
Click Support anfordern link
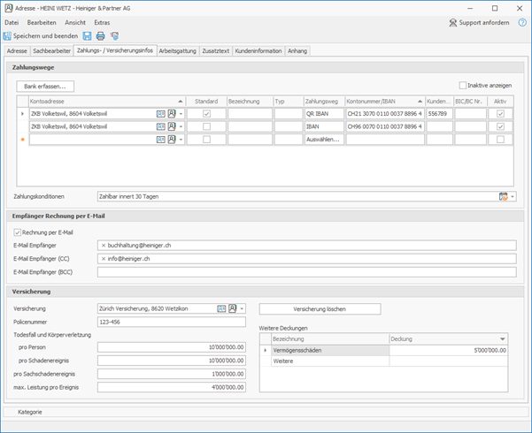coord(484,23)
